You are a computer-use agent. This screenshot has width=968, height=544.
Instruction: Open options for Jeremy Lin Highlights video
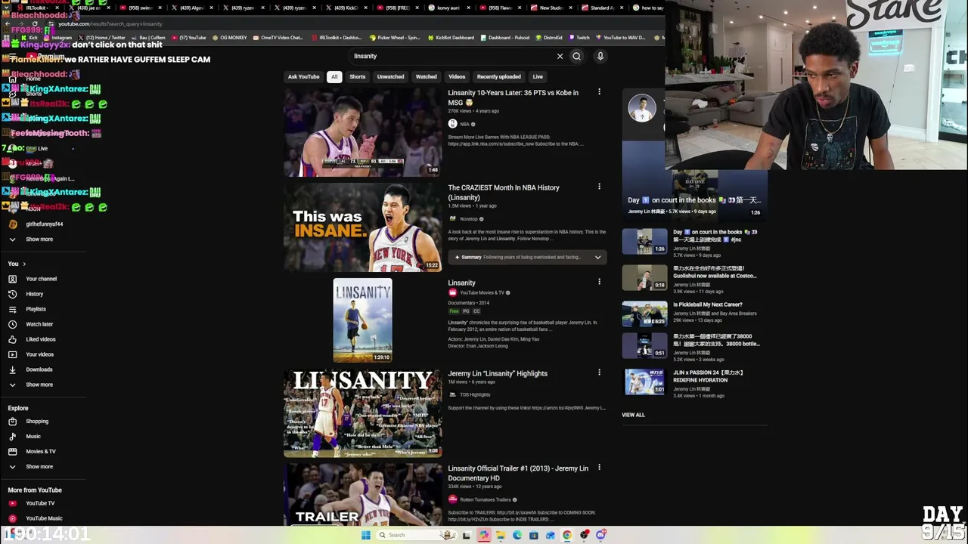coord(599,372)
